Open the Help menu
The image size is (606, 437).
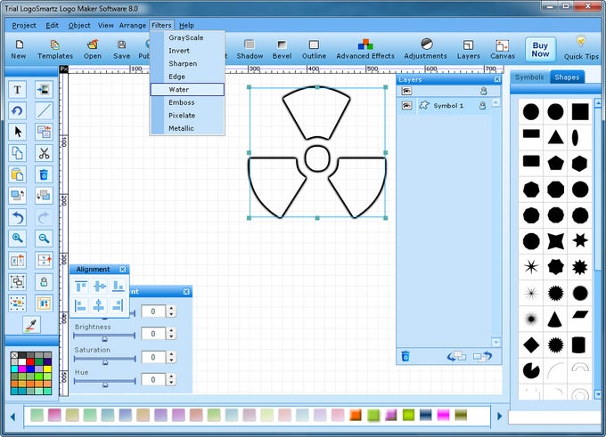(x=186, y=26)
